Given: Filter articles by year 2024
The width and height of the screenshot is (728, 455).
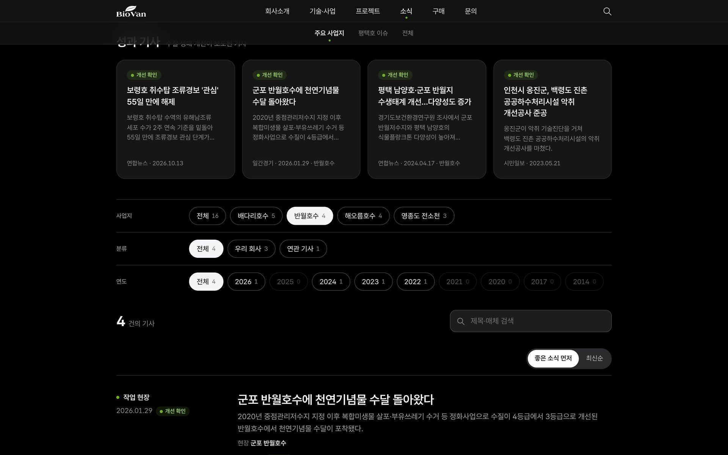Looking at the screenshot, I should 331,282.
